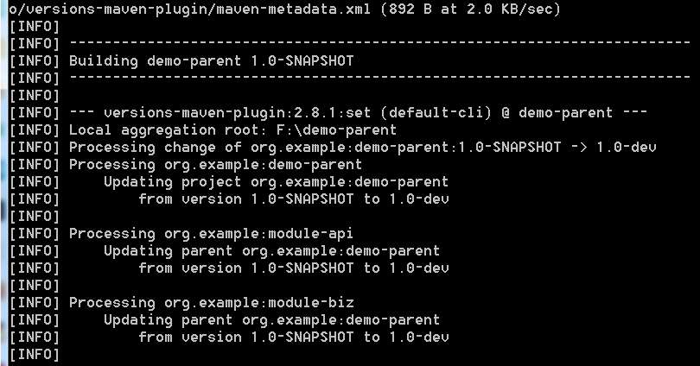Click the "Processing org.example:module-biz" line
The width and height of the screenshot is (700, 366).
[211, 302]
